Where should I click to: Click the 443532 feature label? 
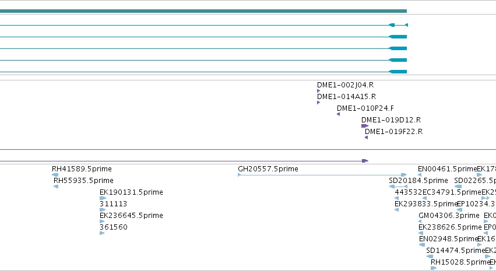point(409,192)
